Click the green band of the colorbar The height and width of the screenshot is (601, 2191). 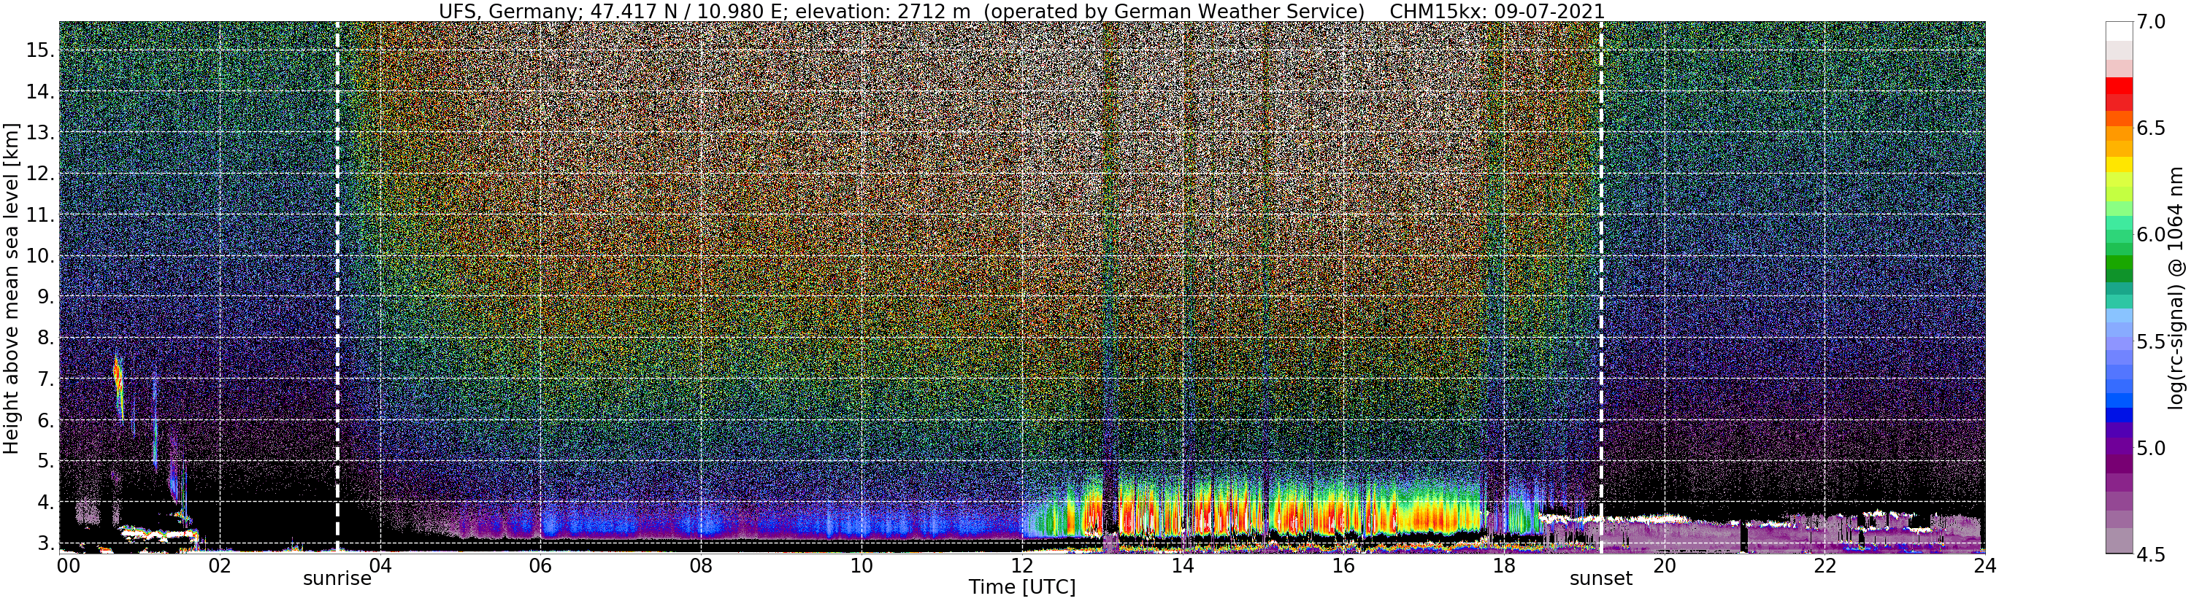click(2119, 264)
